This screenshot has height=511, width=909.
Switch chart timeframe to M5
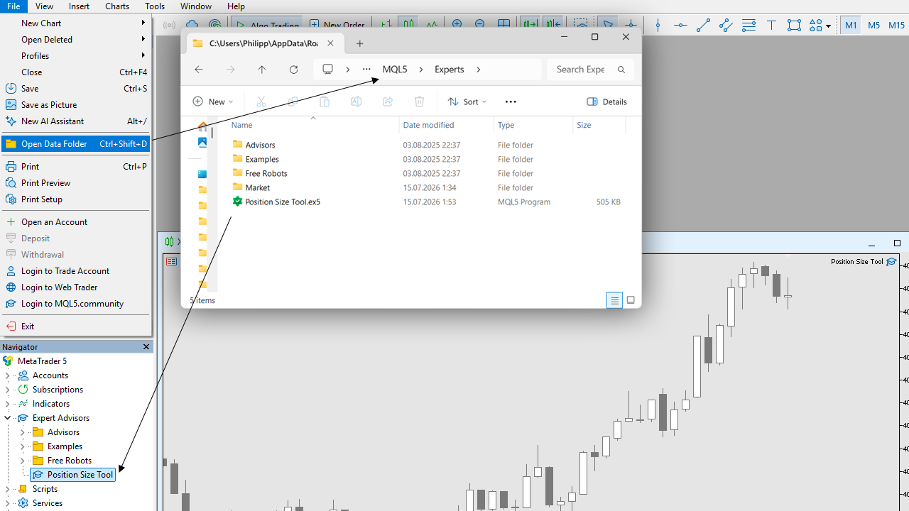873,26
